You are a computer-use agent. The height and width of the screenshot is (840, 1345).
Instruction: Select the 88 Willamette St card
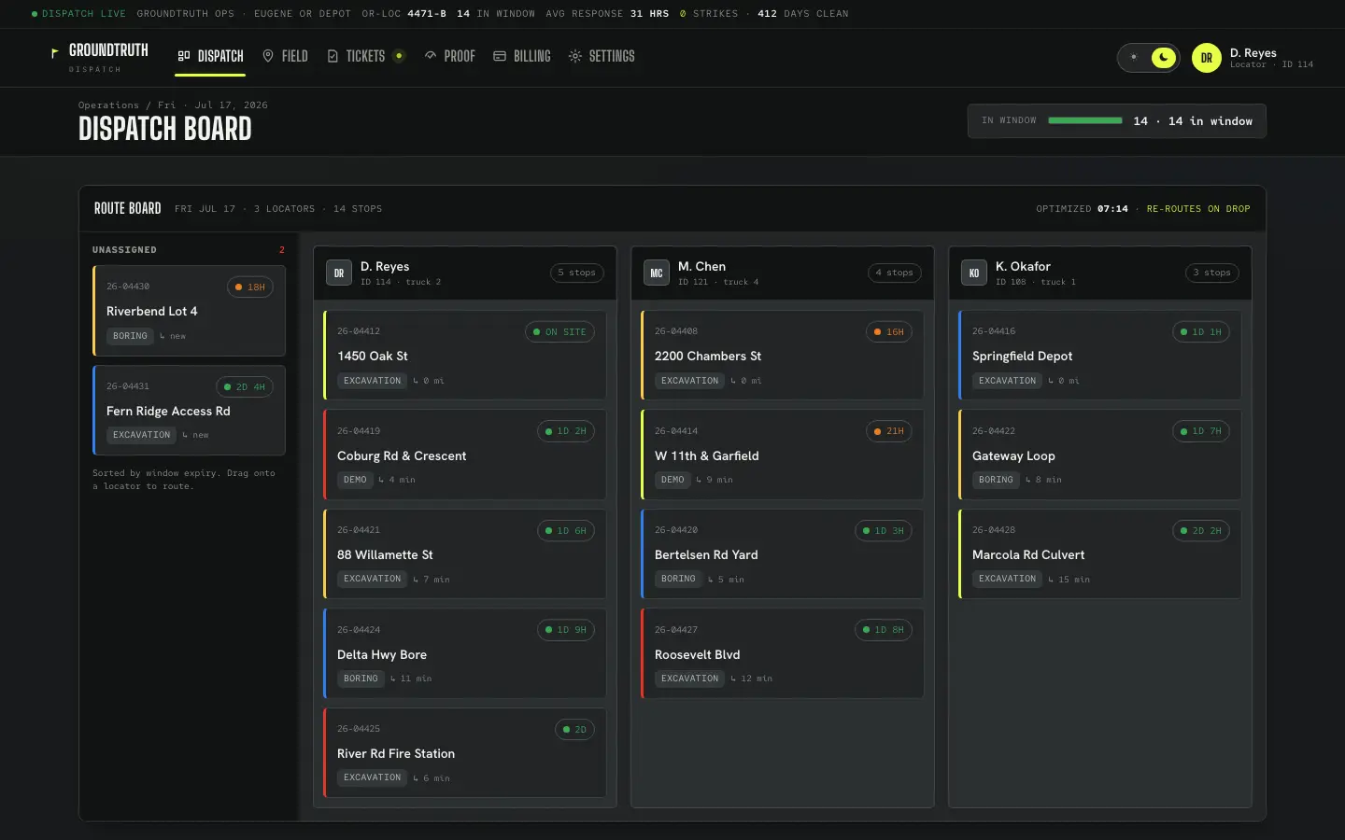pos(465,554)
